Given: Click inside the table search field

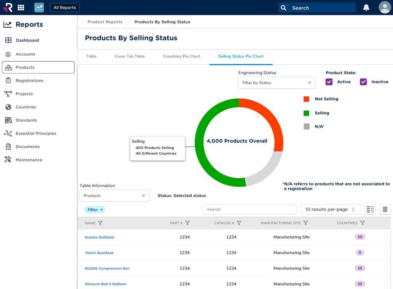Looking at the screenshot, I should 250,209.
